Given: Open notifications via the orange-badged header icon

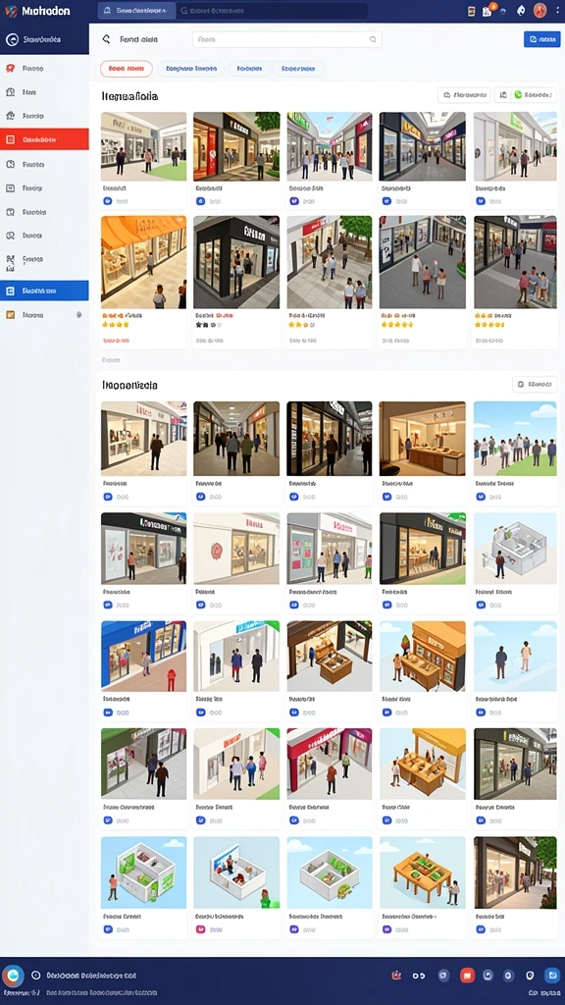Looking at the screenshot, I should tap(488, 11).
